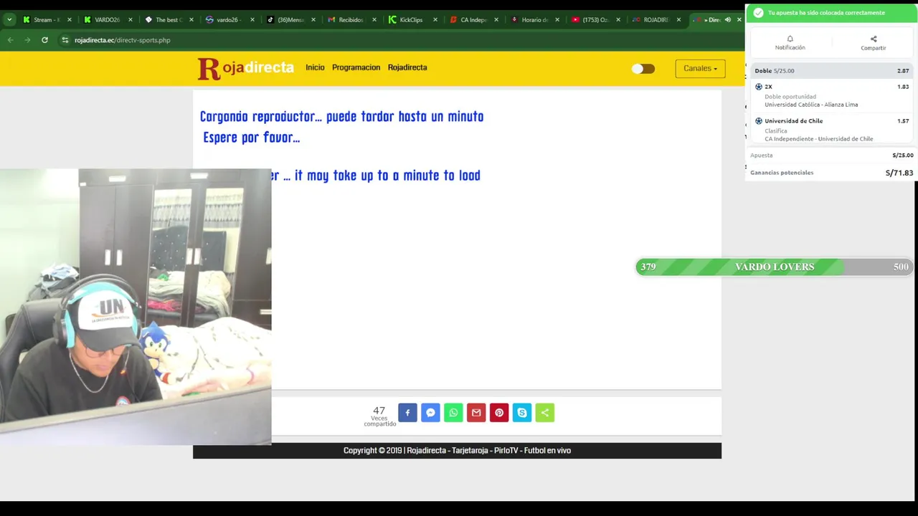Click the Cargando reproductor loading text
918x516 pixels.
(341, 116)
